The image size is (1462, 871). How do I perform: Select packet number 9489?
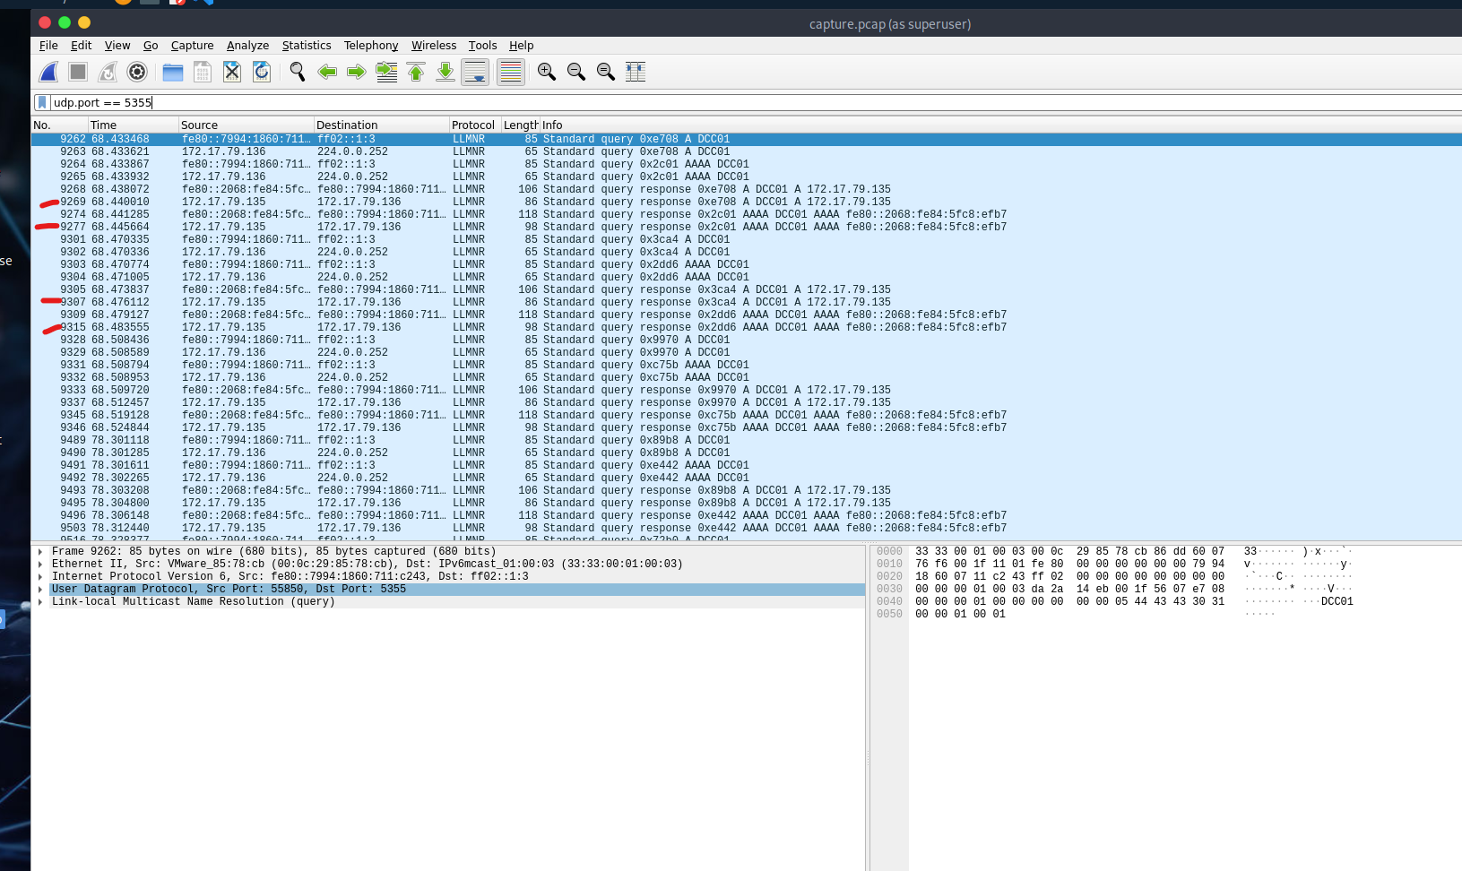click(747, 440)
